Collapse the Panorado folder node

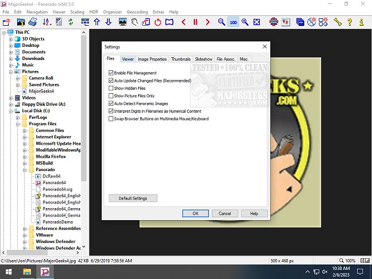pos(25,170)
